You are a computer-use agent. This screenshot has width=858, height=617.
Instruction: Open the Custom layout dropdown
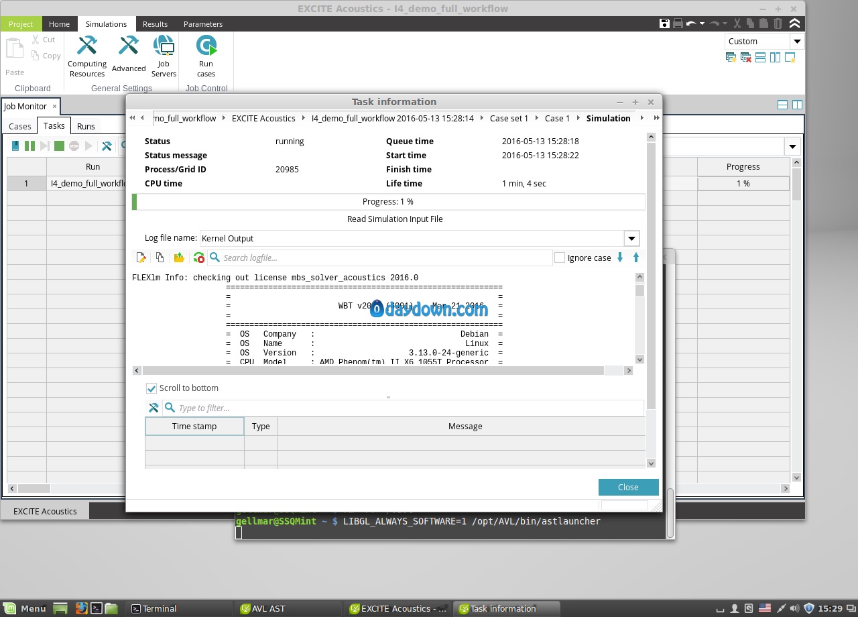pyautogui.click(x=796, y=41)
